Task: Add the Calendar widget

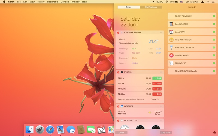Action: [214, 32]
